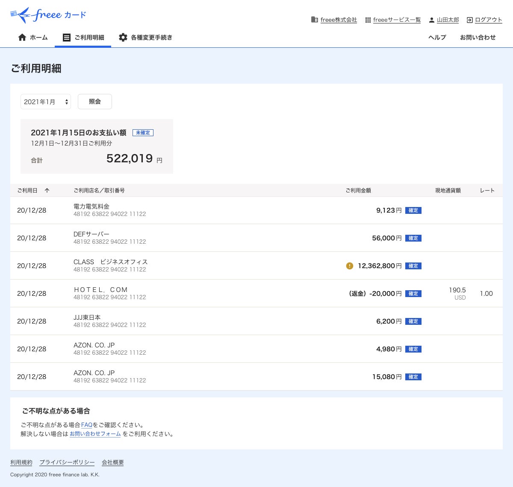This screenshot has height=487, width=513.
Task: Click the 山田太郎 account link
Action: (448, 20)
